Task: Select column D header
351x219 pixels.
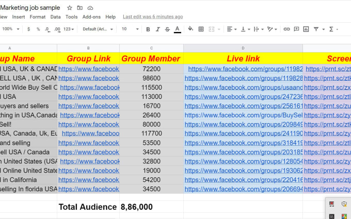Action: [243, 48]
